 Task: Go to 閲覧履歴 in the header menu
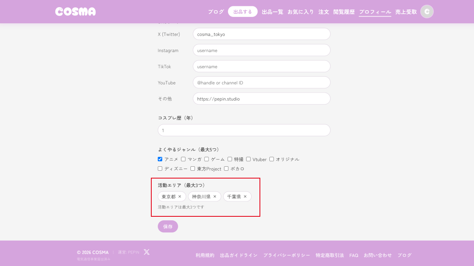tap(343, 12)
